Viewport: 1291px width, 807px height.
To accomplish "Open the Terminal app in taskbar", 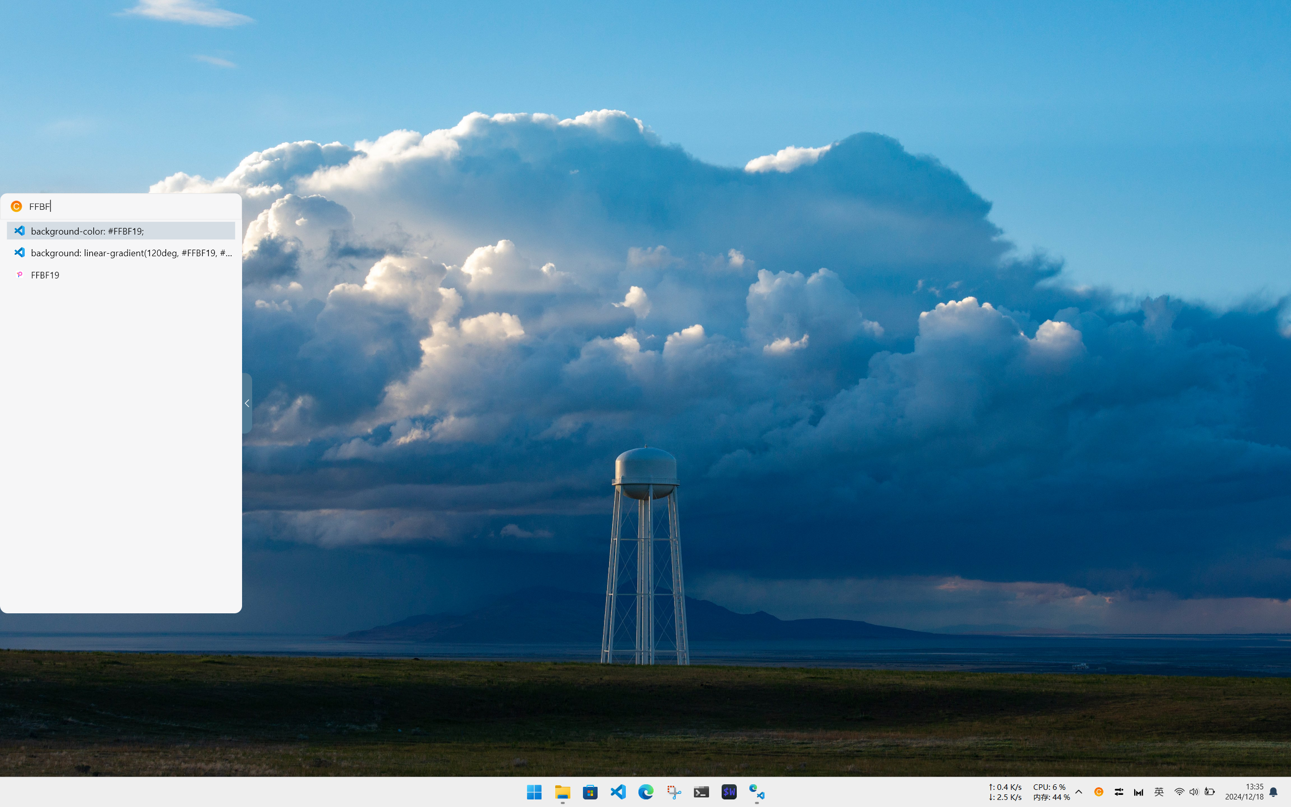I will (x=701, y=792).
